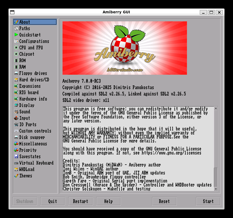Click the Disk swapper drive icon
The image size is (233, 218).
(16, 137)
